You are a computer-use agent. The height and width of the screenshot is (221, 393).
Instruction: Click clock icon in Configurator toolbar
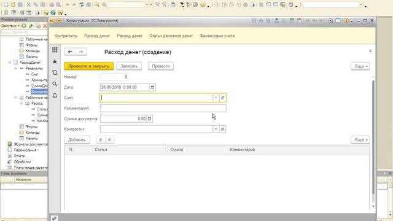[290, 4]
